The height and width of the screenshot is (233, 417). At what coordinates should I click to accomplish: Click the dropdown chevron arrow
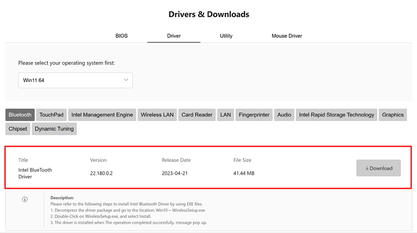pyautogui.click(x=126, y=80)
